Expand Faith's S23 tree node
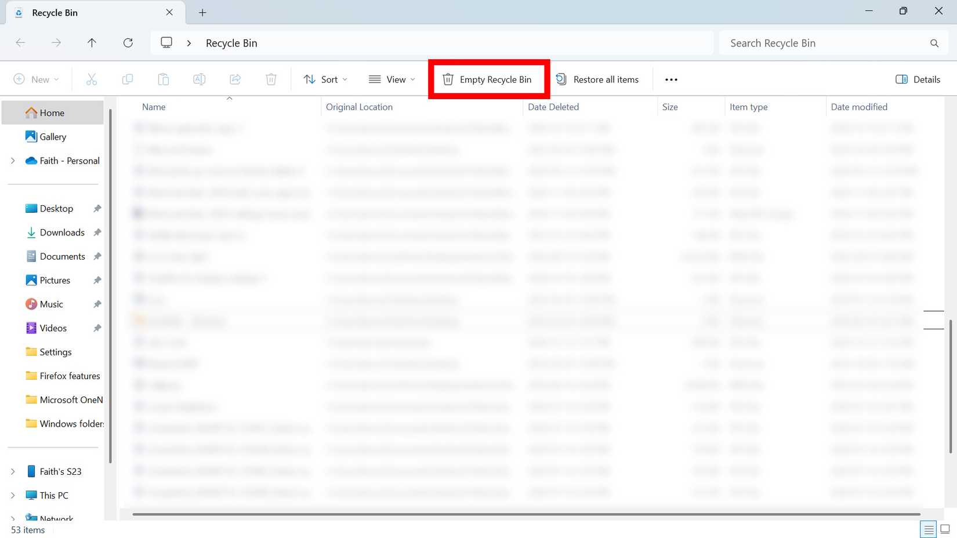 coord(13,471)
